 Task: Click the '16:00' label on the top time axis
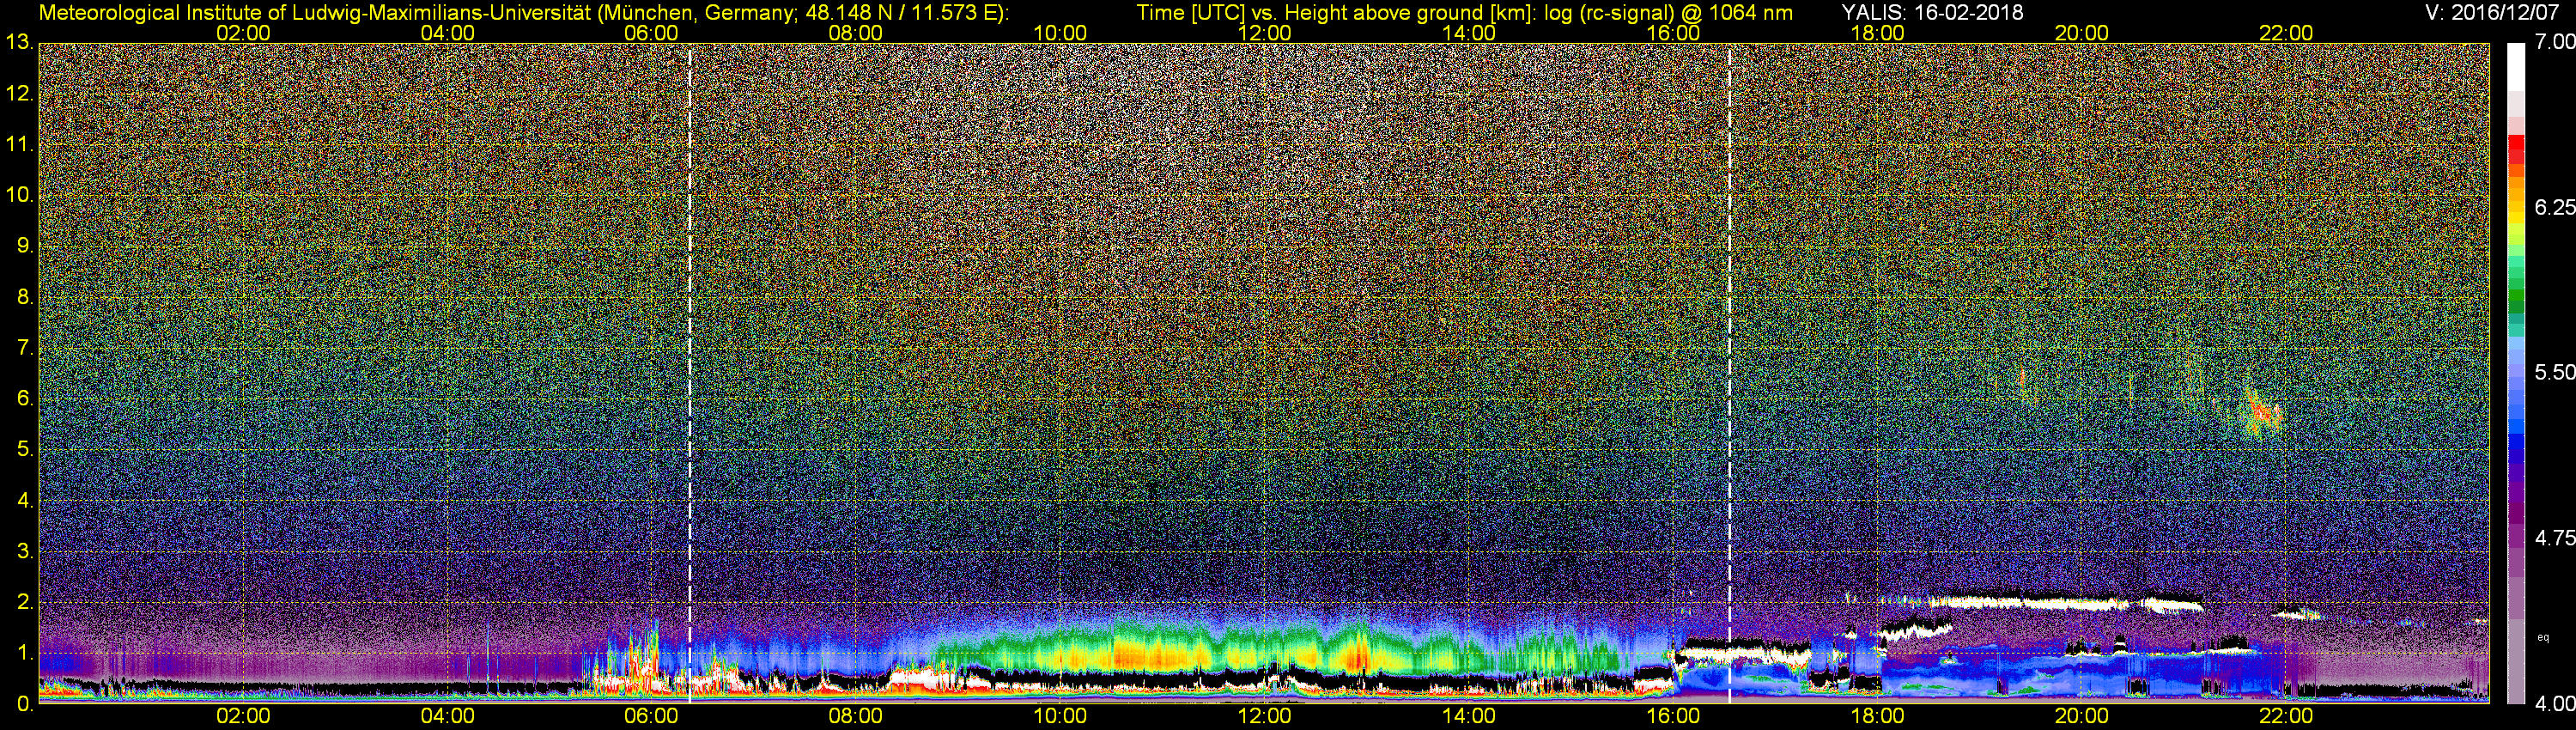(1673, 33)
